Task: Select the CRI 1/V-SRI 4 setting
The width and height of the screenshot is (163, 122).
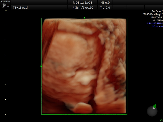Action: pos(155,23)
